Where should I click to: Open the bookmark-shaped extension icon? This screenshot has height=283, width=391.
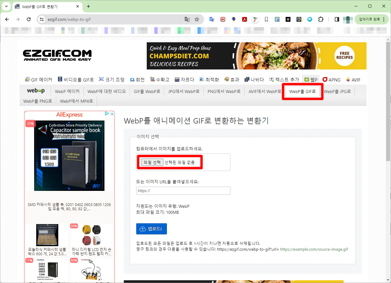click(266, 19)
